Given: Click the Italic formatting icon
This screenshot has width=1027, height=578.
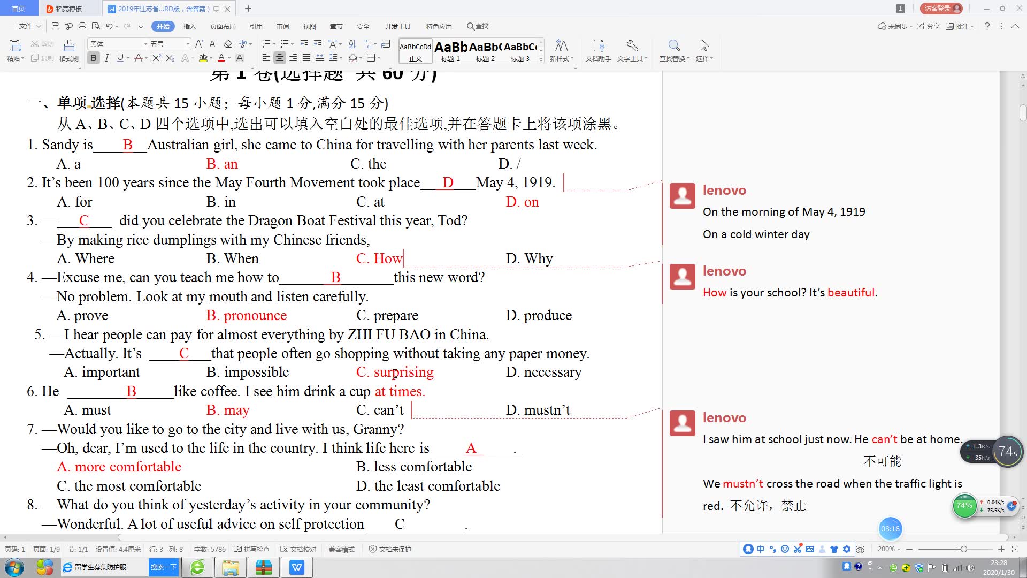Looking at the screenshot, I should pyautogui.click(x=106, y=58).
